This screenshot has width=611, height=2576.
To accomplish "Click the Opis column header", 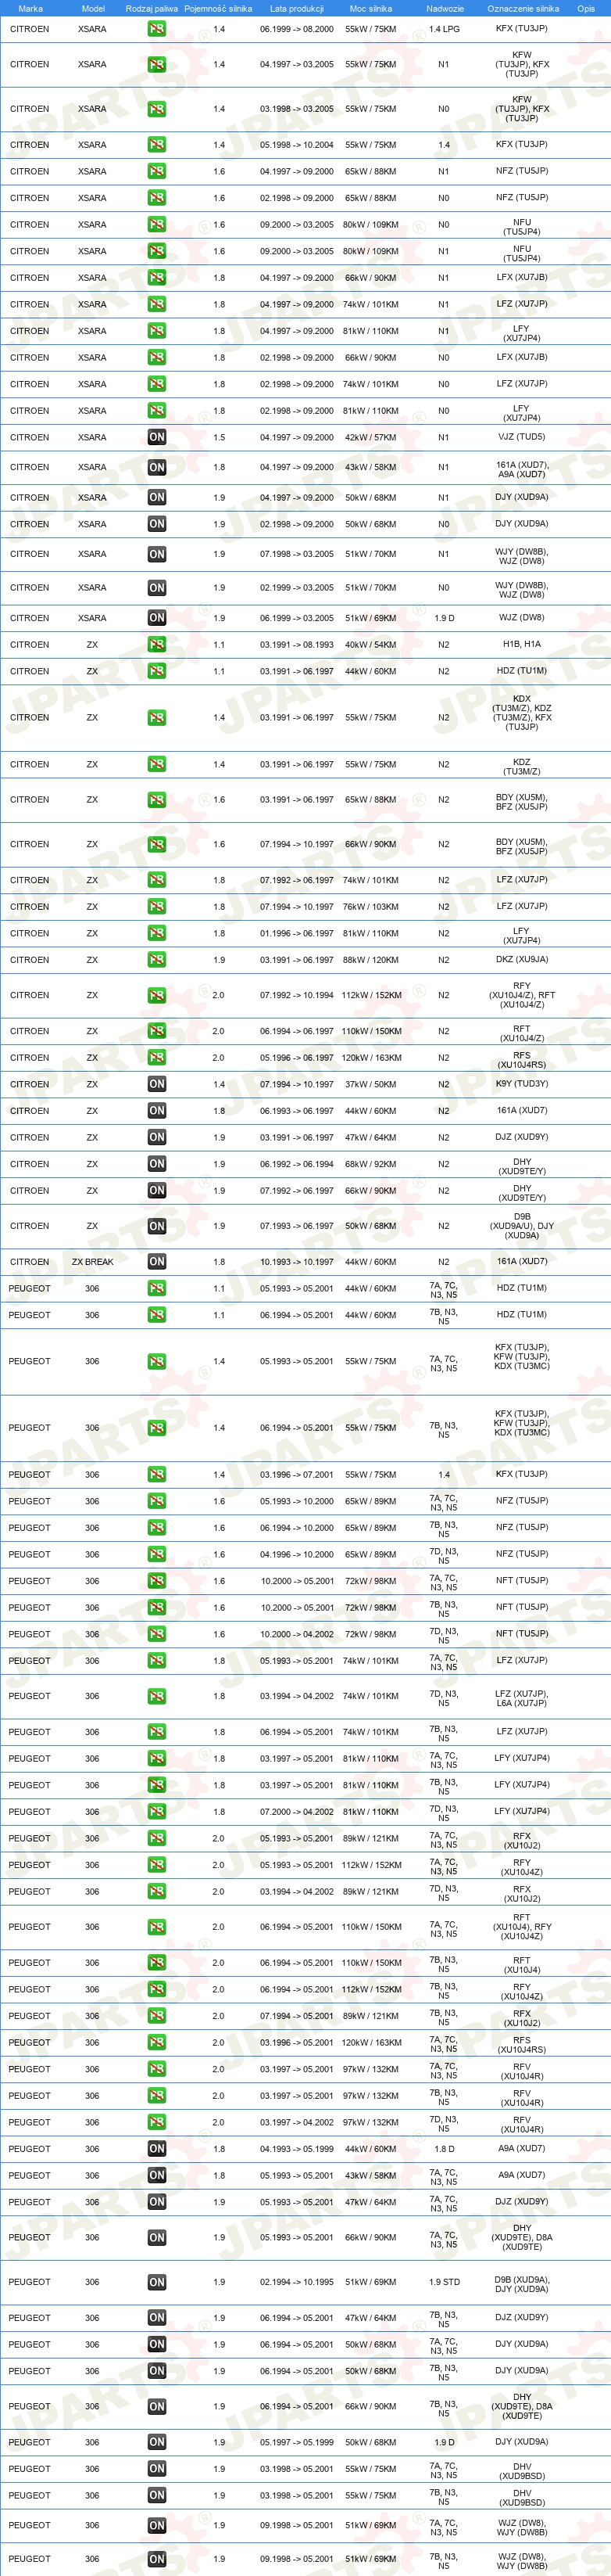I will [586, 8].
